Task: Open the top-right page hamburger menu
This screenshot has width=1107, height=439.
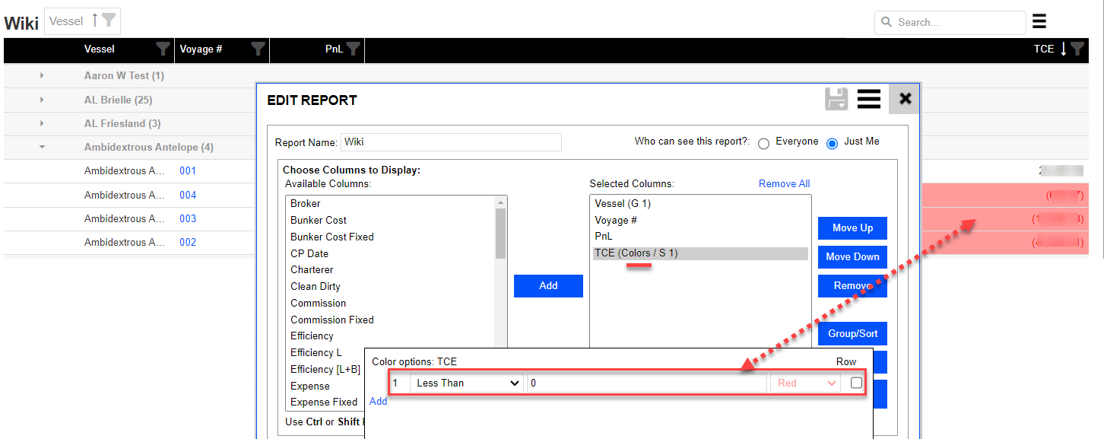Action: (1039, 21)
